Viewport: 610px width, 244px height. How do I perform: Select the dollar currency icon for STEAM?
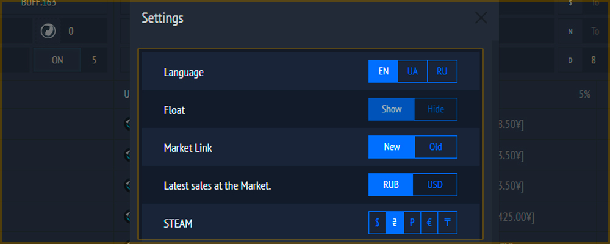point(377,223)
